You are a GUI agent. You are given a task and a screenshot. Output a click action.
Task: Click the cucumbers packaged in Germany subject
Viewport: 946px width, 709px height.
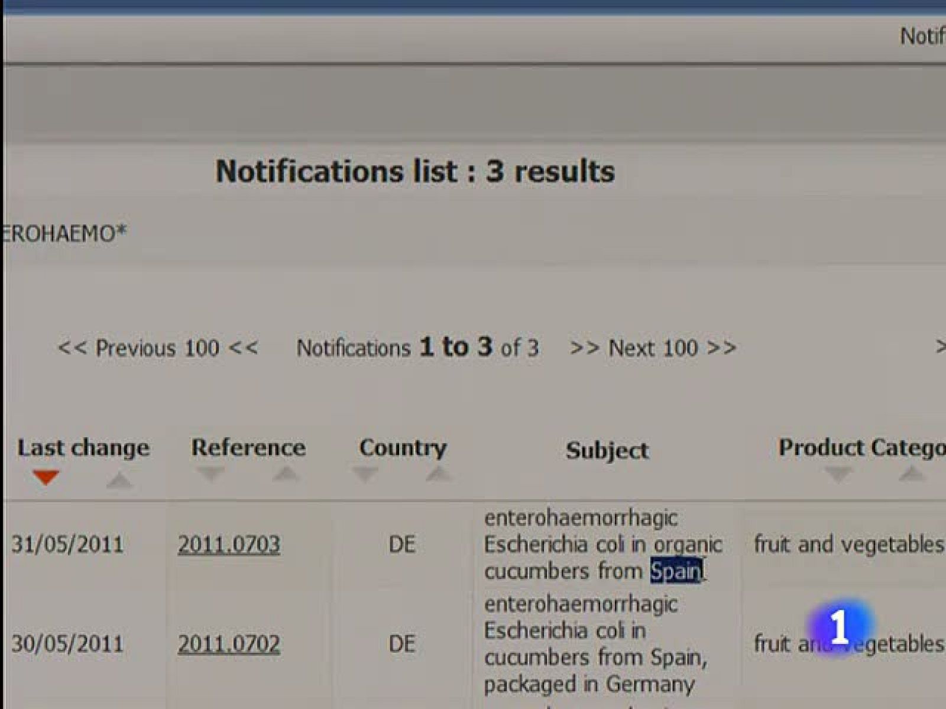[595, 644]
